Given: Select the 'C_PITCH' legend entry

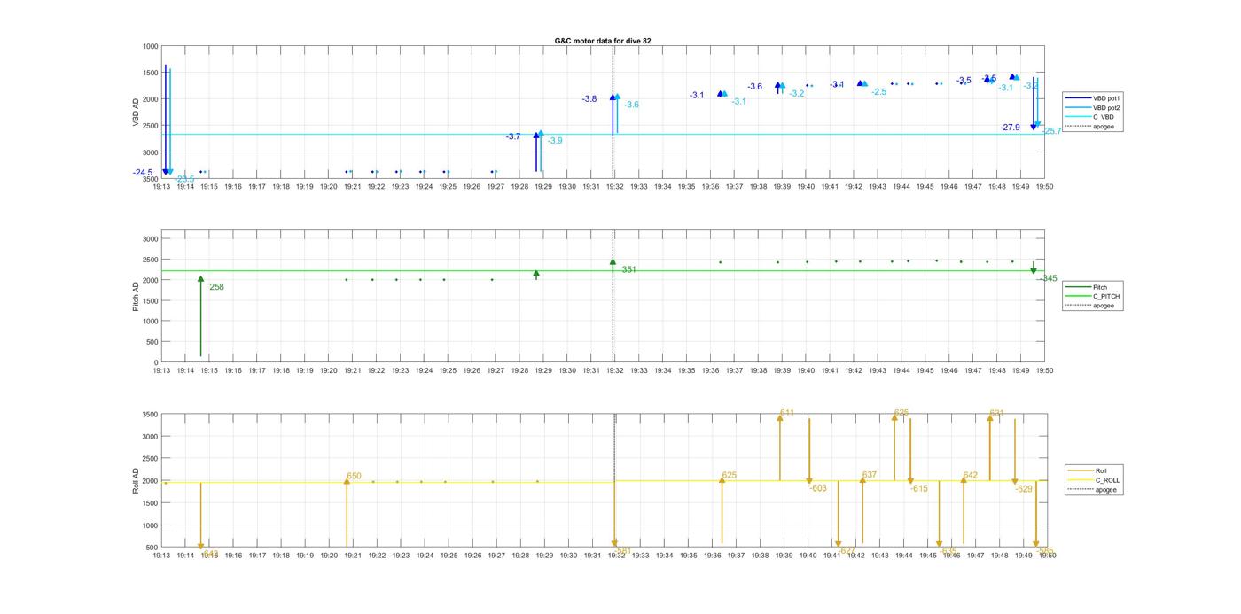Looking at the screenshot, I should 1094,297.
